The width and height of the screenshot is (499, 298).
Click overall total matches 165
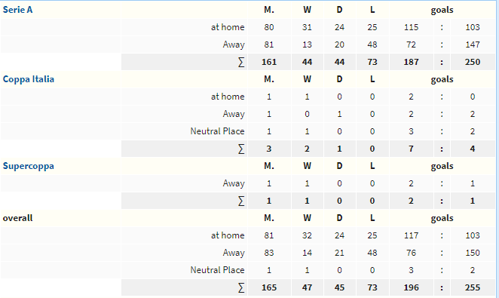pos(269,287)
